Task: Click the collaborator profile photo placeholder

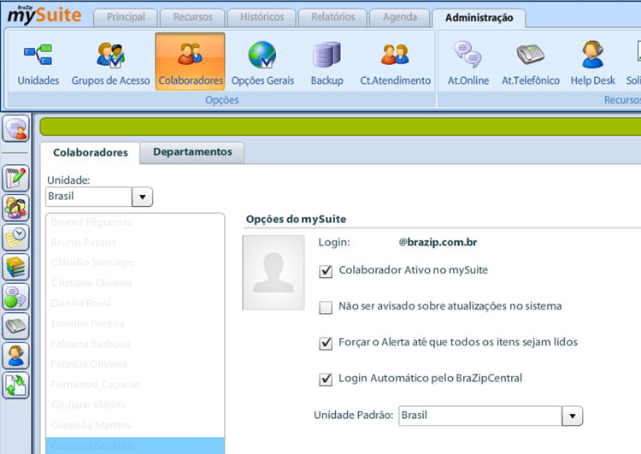Action: click(273, 273)
